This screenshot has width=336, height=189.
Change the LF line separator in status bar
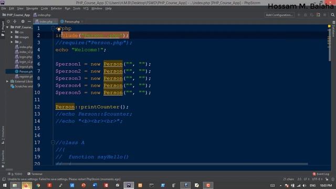tap(307, 179)
